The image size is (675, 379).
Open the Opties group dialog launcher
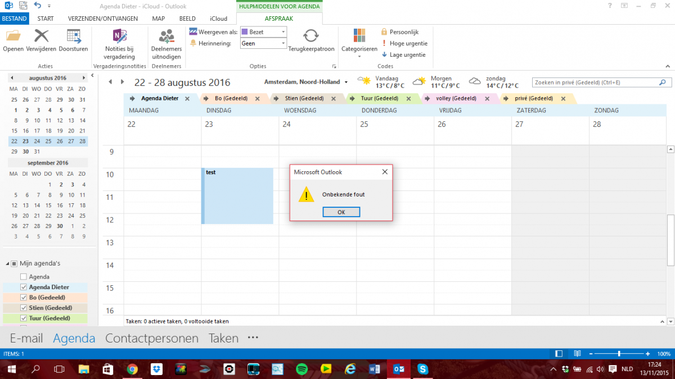pos(335,66)
